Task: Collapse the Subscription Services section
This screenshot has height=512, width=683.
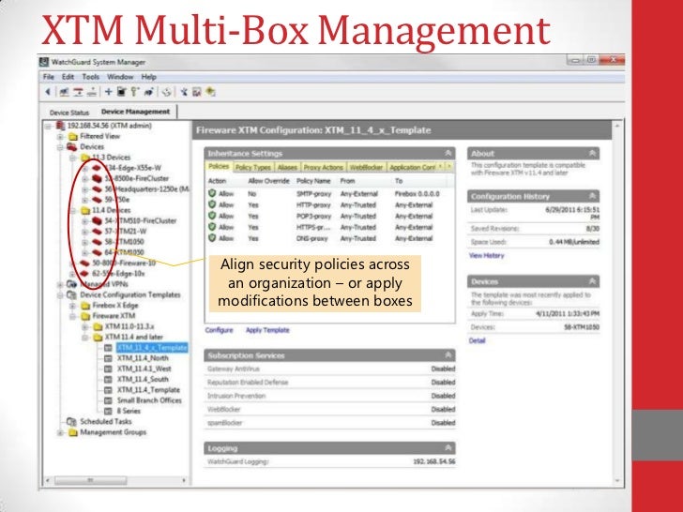Action: 448,355
